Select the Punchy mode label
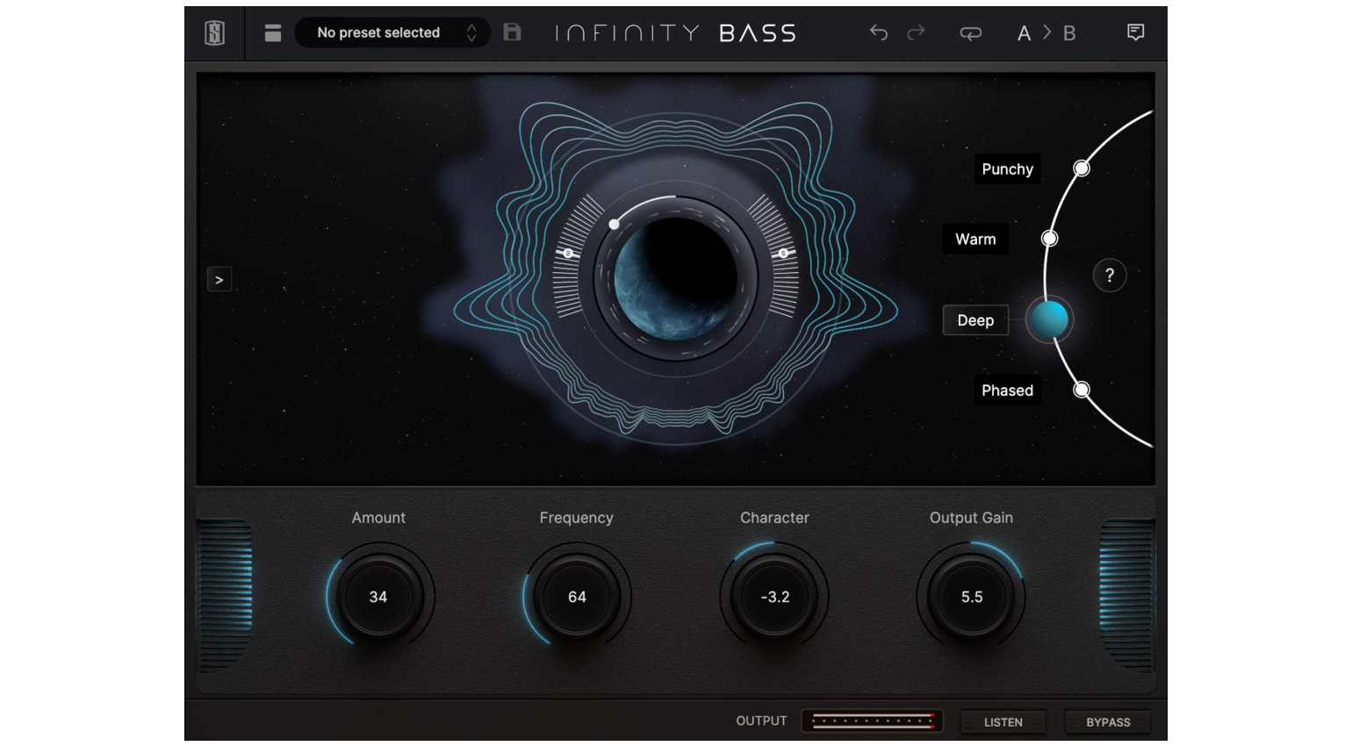Screen dimensions: 1352x746 [x=1007, y=169]
